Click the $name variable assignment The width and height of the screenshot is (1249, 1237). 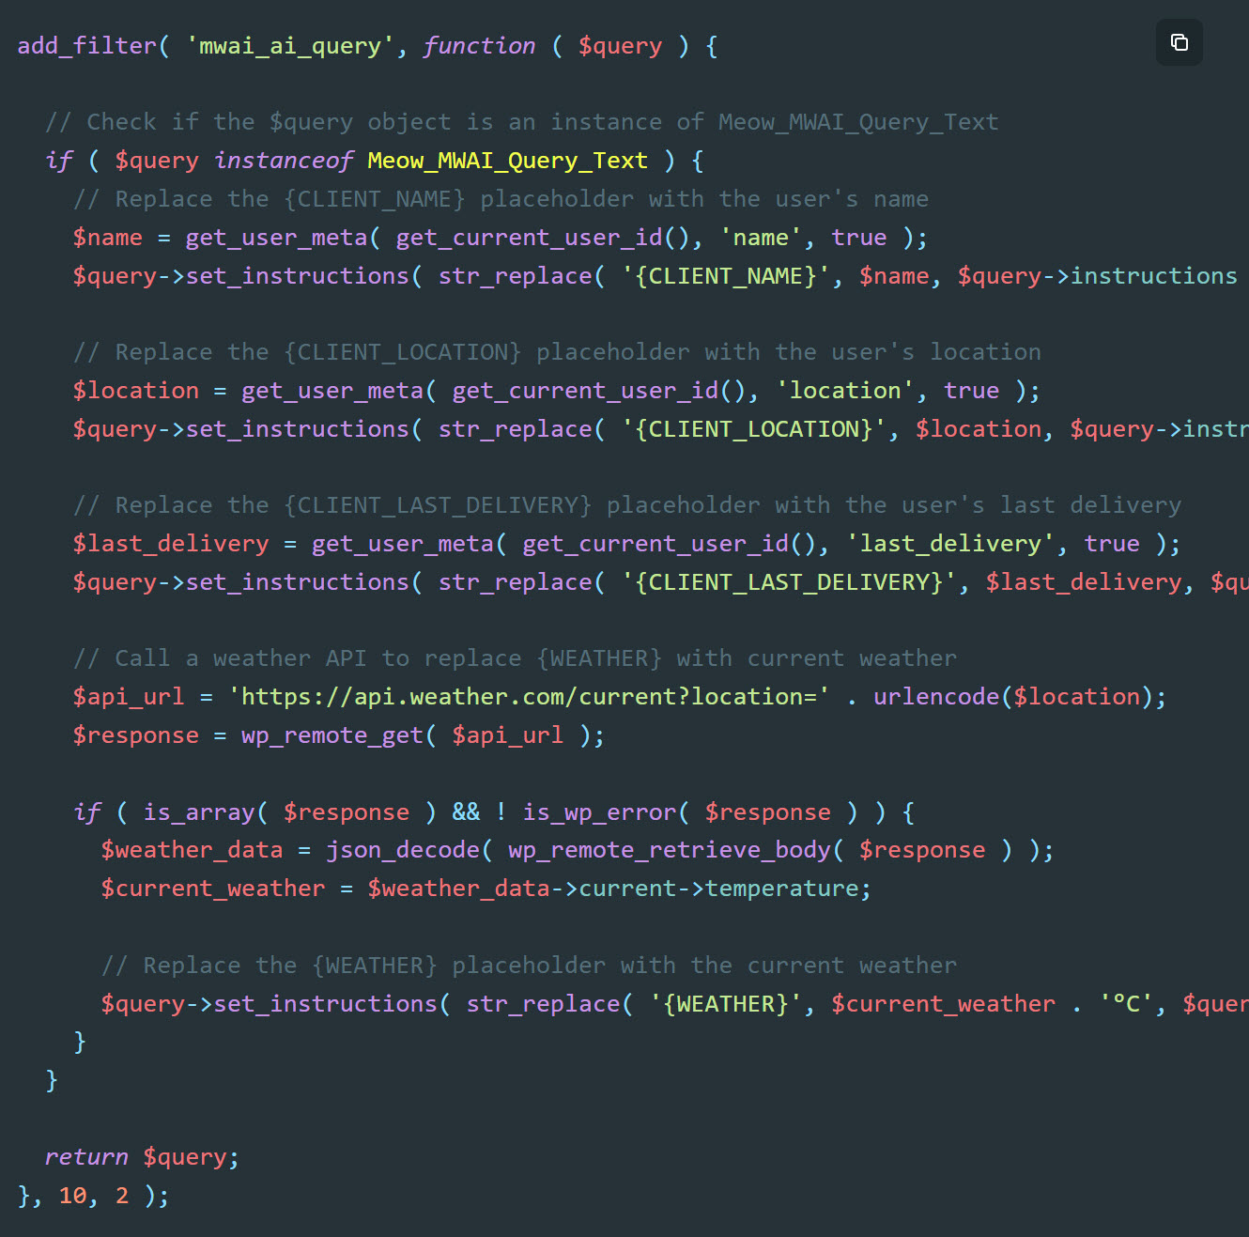point(108,238)
